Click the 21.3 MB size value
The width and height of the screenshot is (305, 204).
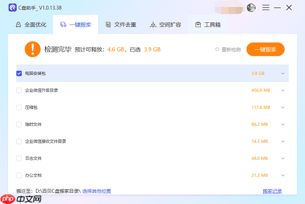pyautogui.click(x=259, y=176)
